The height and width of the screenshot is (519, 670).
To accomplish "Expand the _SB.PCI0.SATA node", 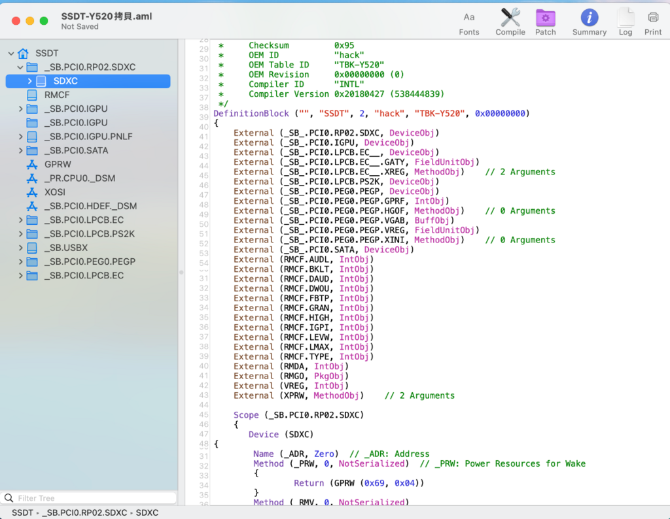I will [x=20, y=150].
